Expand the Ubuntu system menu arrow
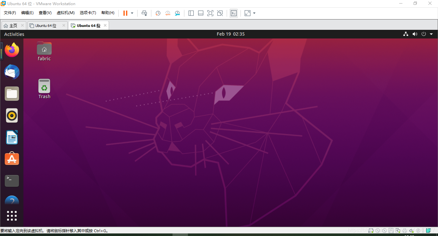Image resolution: width=438 pixels, height=236 pixels. (431, 34)
